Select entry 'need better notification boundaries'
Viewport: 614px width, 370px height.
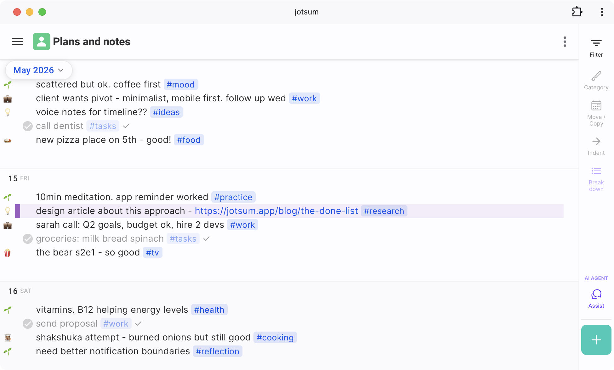tap(113, 351)
